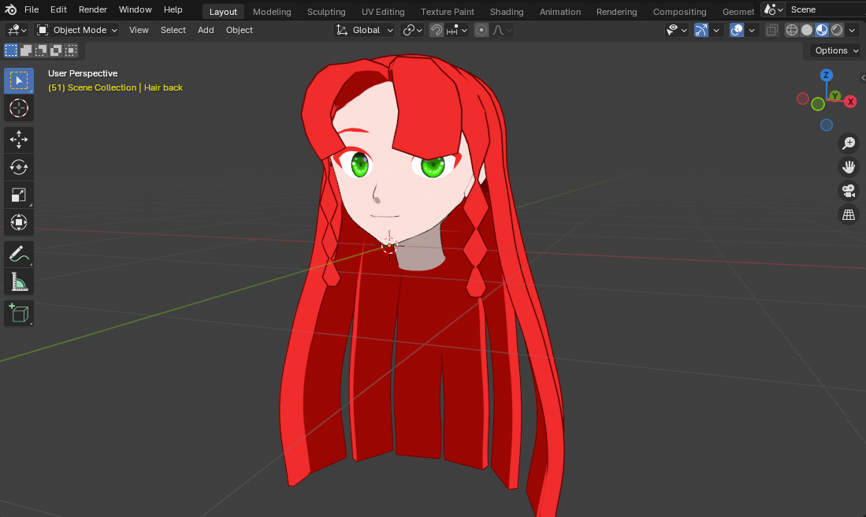
Task: Open snapping settings dropdown
Action: 457,31
